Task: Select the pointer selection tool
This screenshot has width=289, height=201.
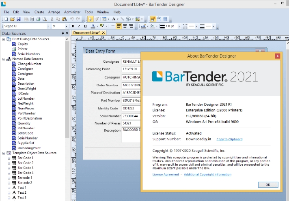Action: click(x=90, y=19)
